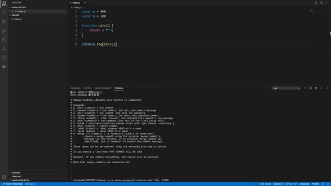Image resolution: width=331 pixels, height=186 pixels.
Task: Open the Extensions view
Action: click(x=4, y=40)
